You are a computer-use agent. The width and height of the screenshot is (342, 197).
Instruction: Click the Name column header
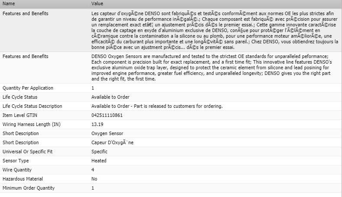point(9,3)
